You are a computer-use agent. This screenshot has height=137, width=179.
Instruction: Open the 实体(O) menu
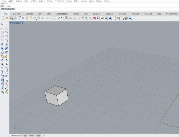[x=42, y=1]
